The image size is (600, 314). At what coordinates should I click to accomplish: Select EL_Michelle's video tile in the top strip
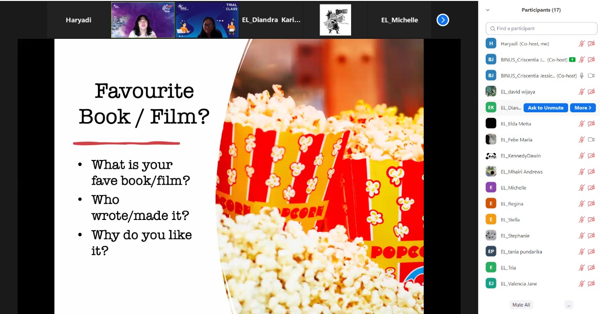click(399, 20)
